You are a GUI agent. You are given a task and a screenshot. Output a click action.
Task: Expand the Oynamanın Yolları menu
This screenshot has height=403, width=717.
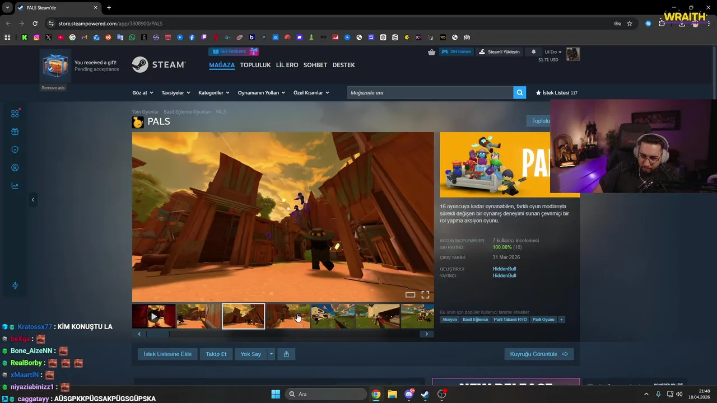[x=262, y=92]
